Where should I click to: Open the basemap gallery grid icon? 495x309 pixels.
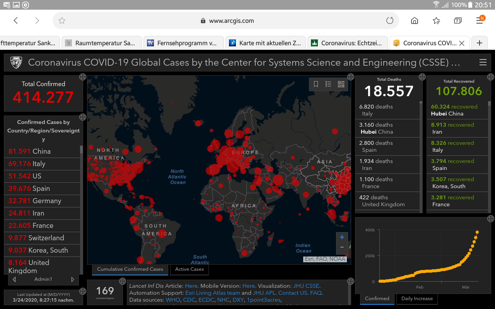point(341,84)
